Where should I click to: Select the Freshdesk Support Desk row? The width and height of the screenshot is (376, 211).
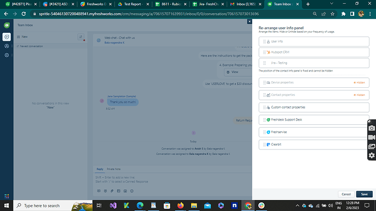(314, 120)
